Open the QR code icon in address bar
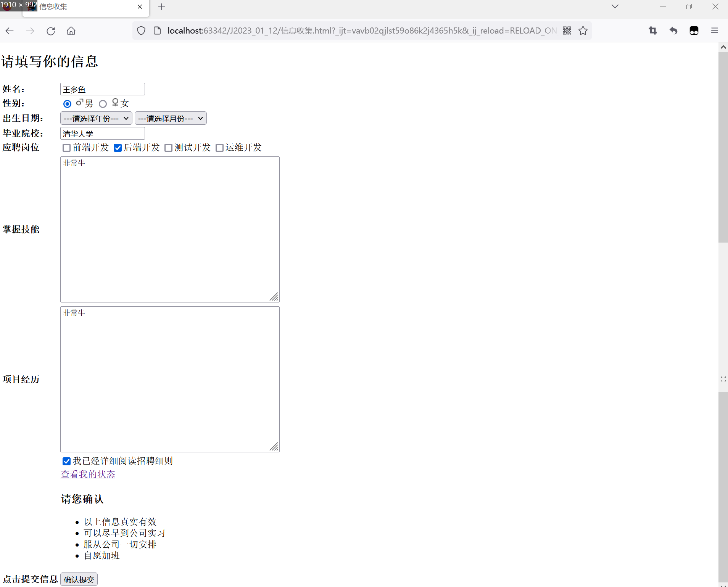The height and width of the screenshot is (587, 728). coord(567,31)
